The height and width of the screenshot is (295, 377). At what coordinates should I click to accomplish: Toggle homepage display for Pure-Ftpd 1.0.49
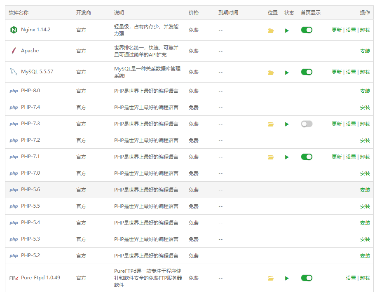307,278
